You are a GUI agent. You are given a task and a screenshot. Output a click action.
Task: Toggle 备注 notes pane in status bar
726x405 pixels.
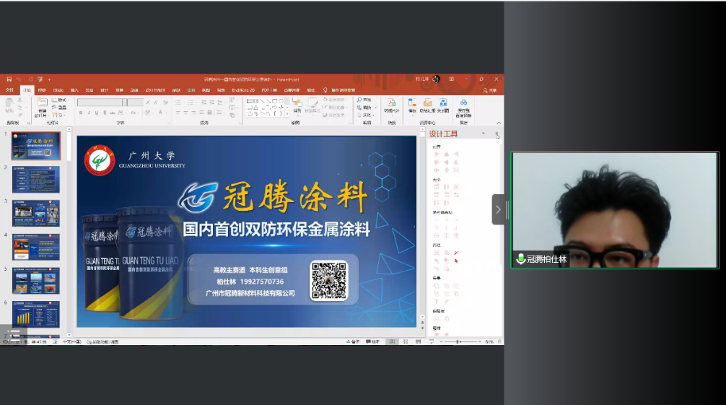point(353,341)
